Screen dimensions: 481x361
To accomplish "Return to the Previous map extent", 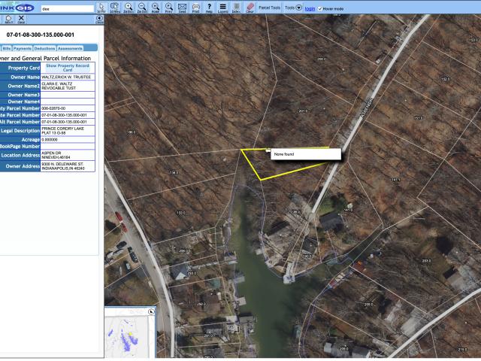I will click(169, 8).
